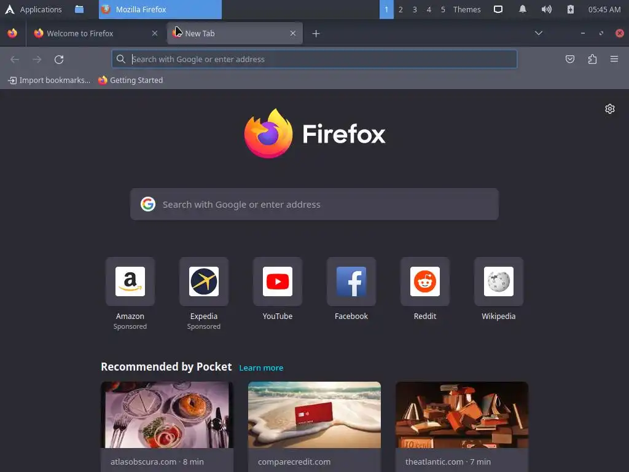Click Mozilla Firefox taskbar button
This screenshot has width=629, height=472.
[160, 9]
